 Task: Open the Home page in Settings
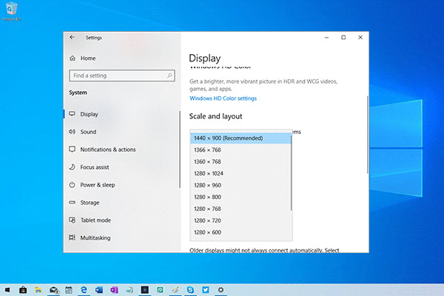(x=82, y=58)
